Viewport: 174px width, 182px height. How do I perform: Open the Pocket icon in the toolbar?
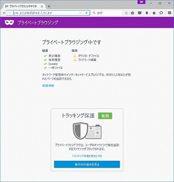(x=140, y=13)
